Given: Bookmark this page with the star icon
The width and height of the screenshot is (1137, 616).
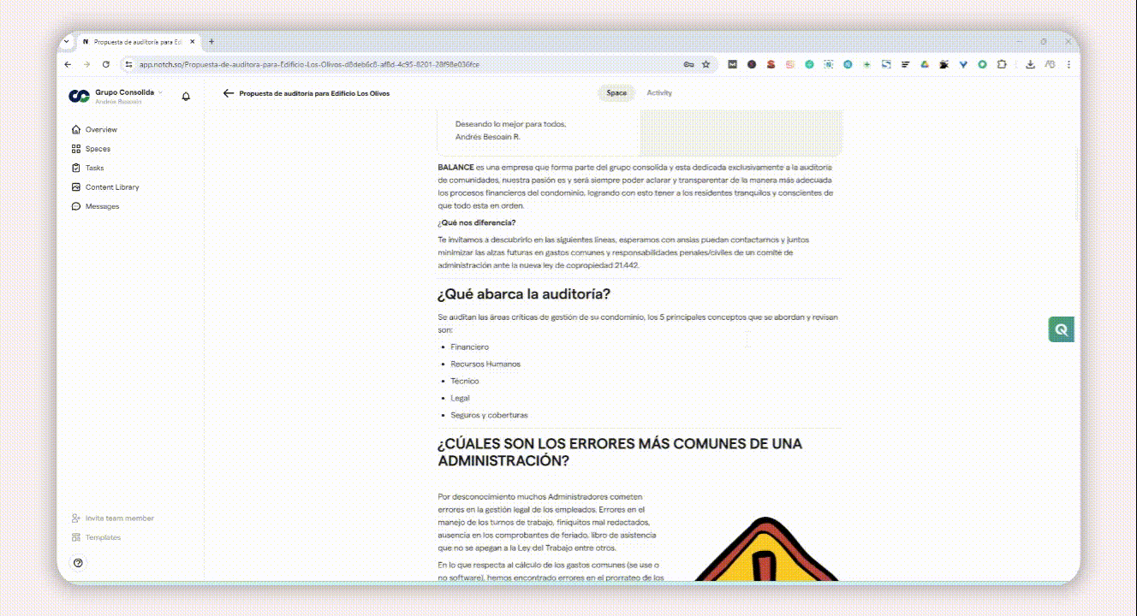Looking at the screenshot, I should tap(706, 64).
